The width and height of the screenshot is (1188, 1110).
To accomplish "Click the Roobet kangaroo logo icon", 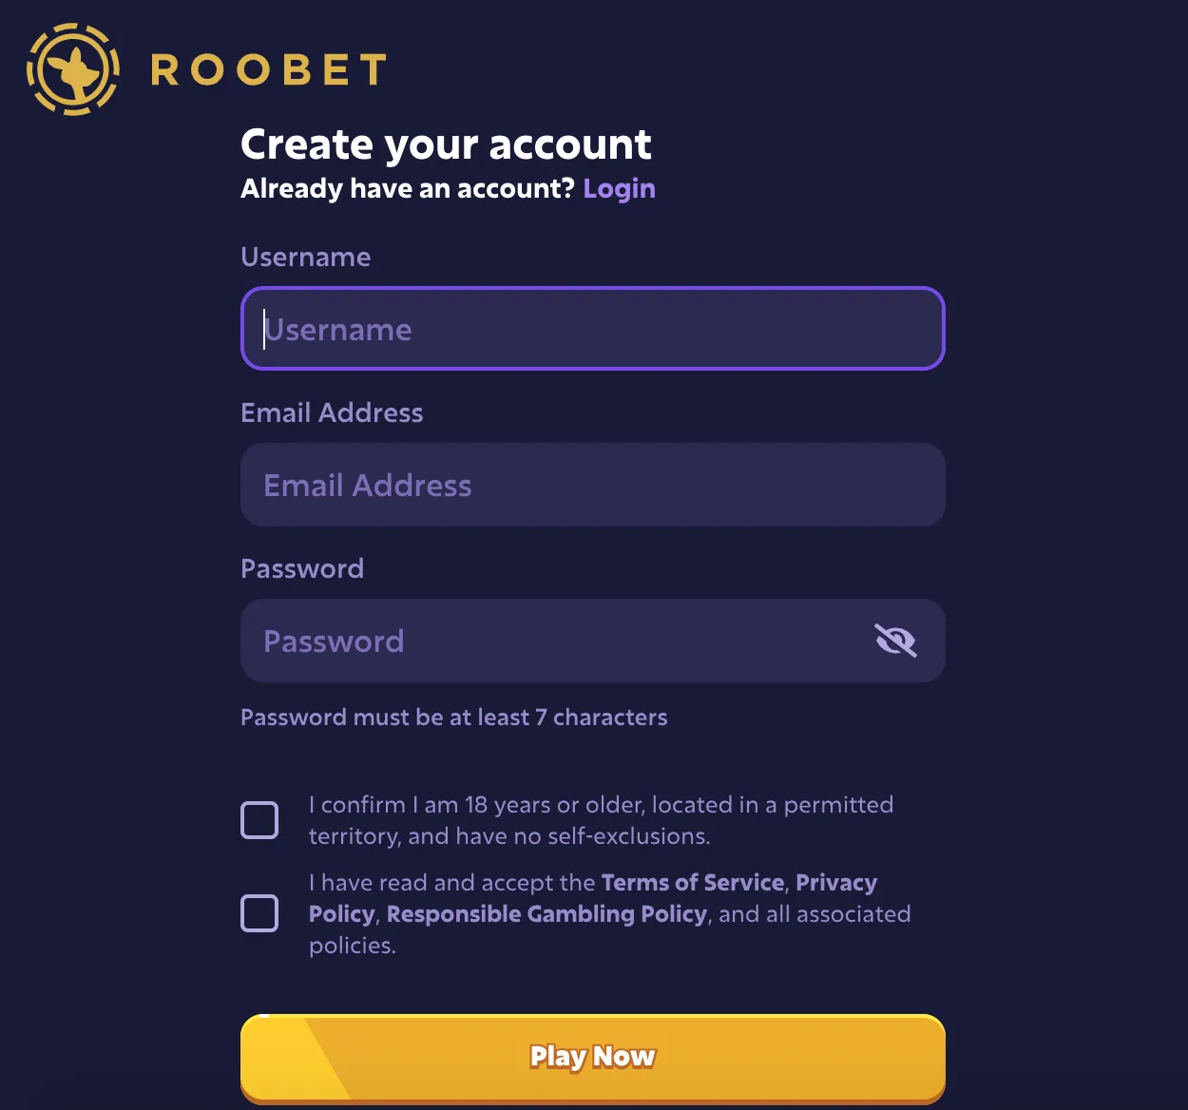I will pos(71,68).
